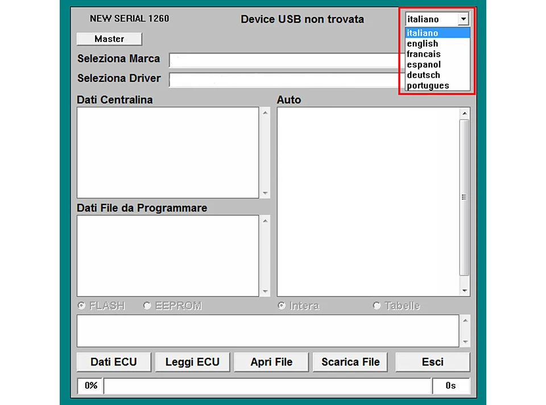
Task: Click the Seleziona Marca label
Action: [118, 59]
